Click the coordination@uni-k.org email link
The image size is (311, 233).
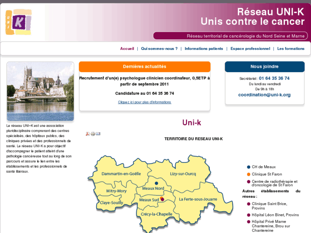click(264, 95)
